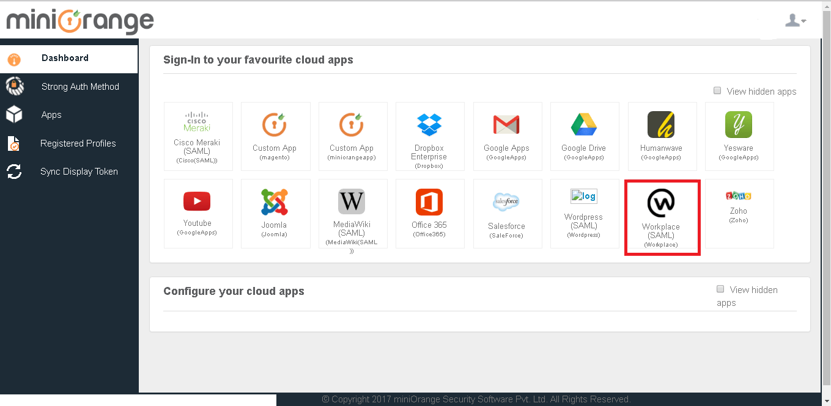The height and width of the screenshot is (406, 831).
Task: Open the Apps section in sidebar
Action: point(51,115)
